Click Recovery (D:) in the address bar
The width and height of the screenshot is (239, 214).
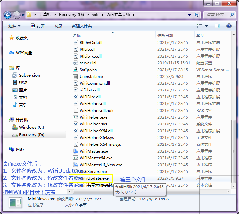pos(71,15)
